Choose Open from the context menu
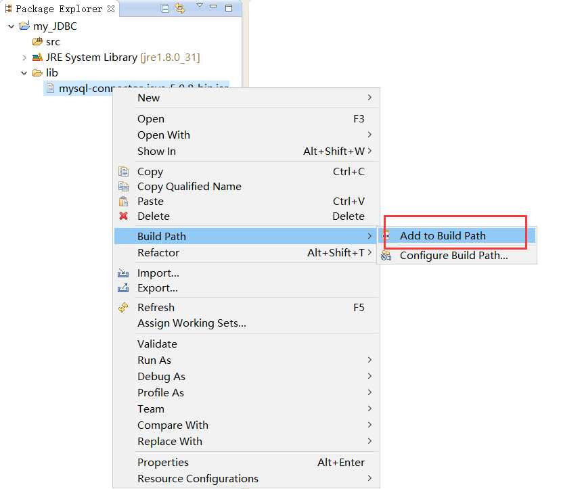This screenshot has width=561, height=489. click(246, 118)
